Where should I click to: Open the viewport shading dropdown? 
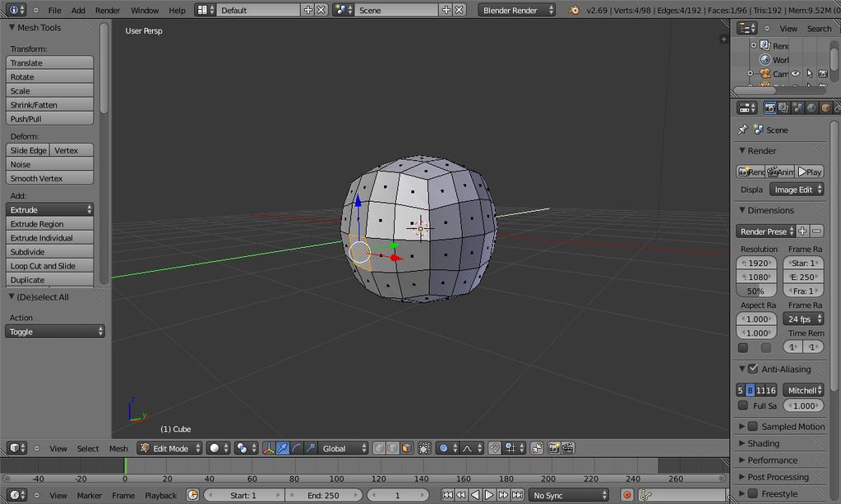tap(219, 448)
